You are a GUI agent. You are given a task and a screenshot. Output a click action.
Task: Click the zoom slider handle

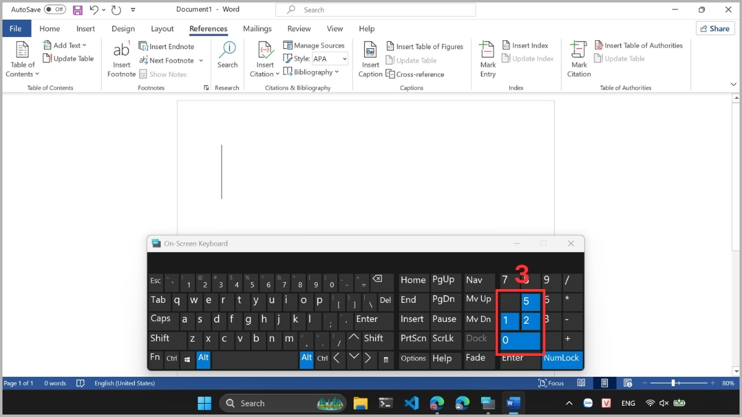point(673,383)
